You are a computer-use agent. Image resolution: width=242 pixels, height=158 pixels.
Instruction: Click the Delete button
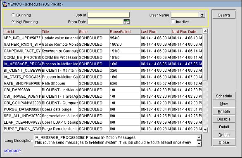224,134
